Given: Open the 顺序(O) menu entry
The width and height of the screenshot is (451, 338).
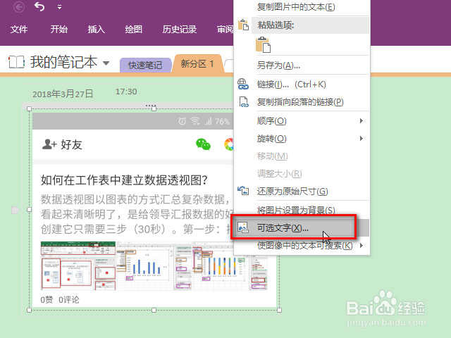Looking at the screenshot, I should coord(272,121).
